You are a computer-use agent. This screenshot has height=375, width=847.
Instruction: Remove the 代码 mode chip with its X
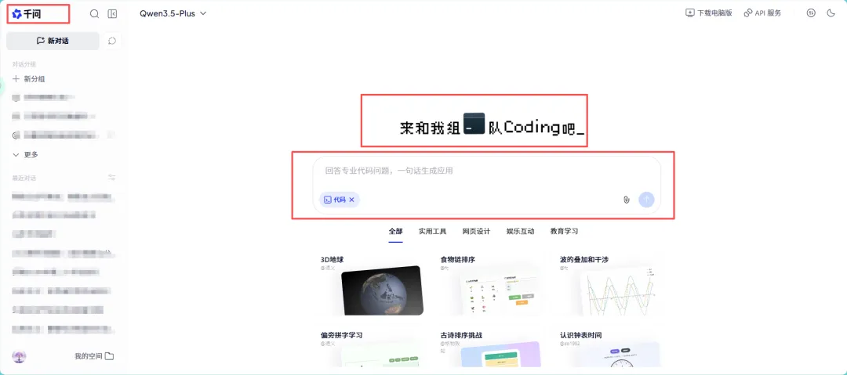pyautogui.click(x=351, y=200)
